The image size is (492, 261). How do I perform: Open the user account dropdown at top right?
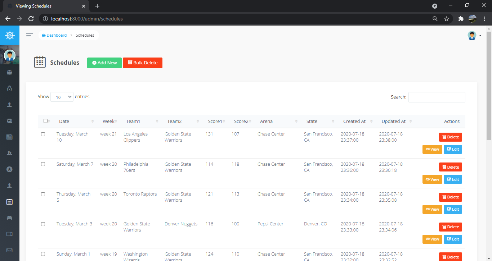(475, 35)
